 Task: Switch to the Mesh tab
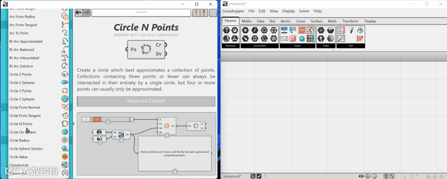pyautogui.click(x=332, y=21)
